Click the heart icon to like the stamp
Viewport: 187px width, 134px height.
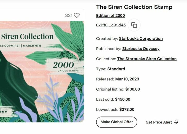click(x=77, y=15)
